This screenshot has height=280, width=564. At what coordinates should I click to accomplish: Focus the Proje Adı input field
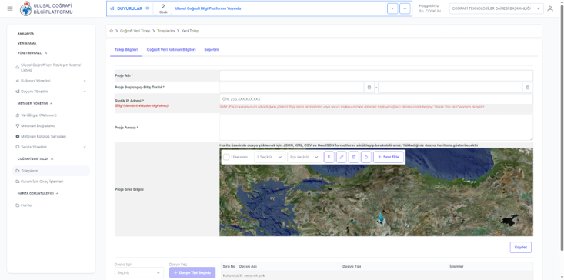[376, 75]
